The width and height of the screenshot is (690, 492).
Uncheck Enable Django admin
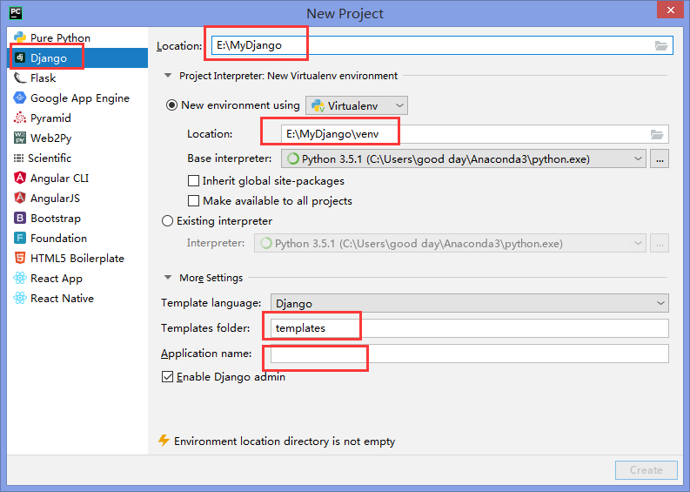pos(167,376)
